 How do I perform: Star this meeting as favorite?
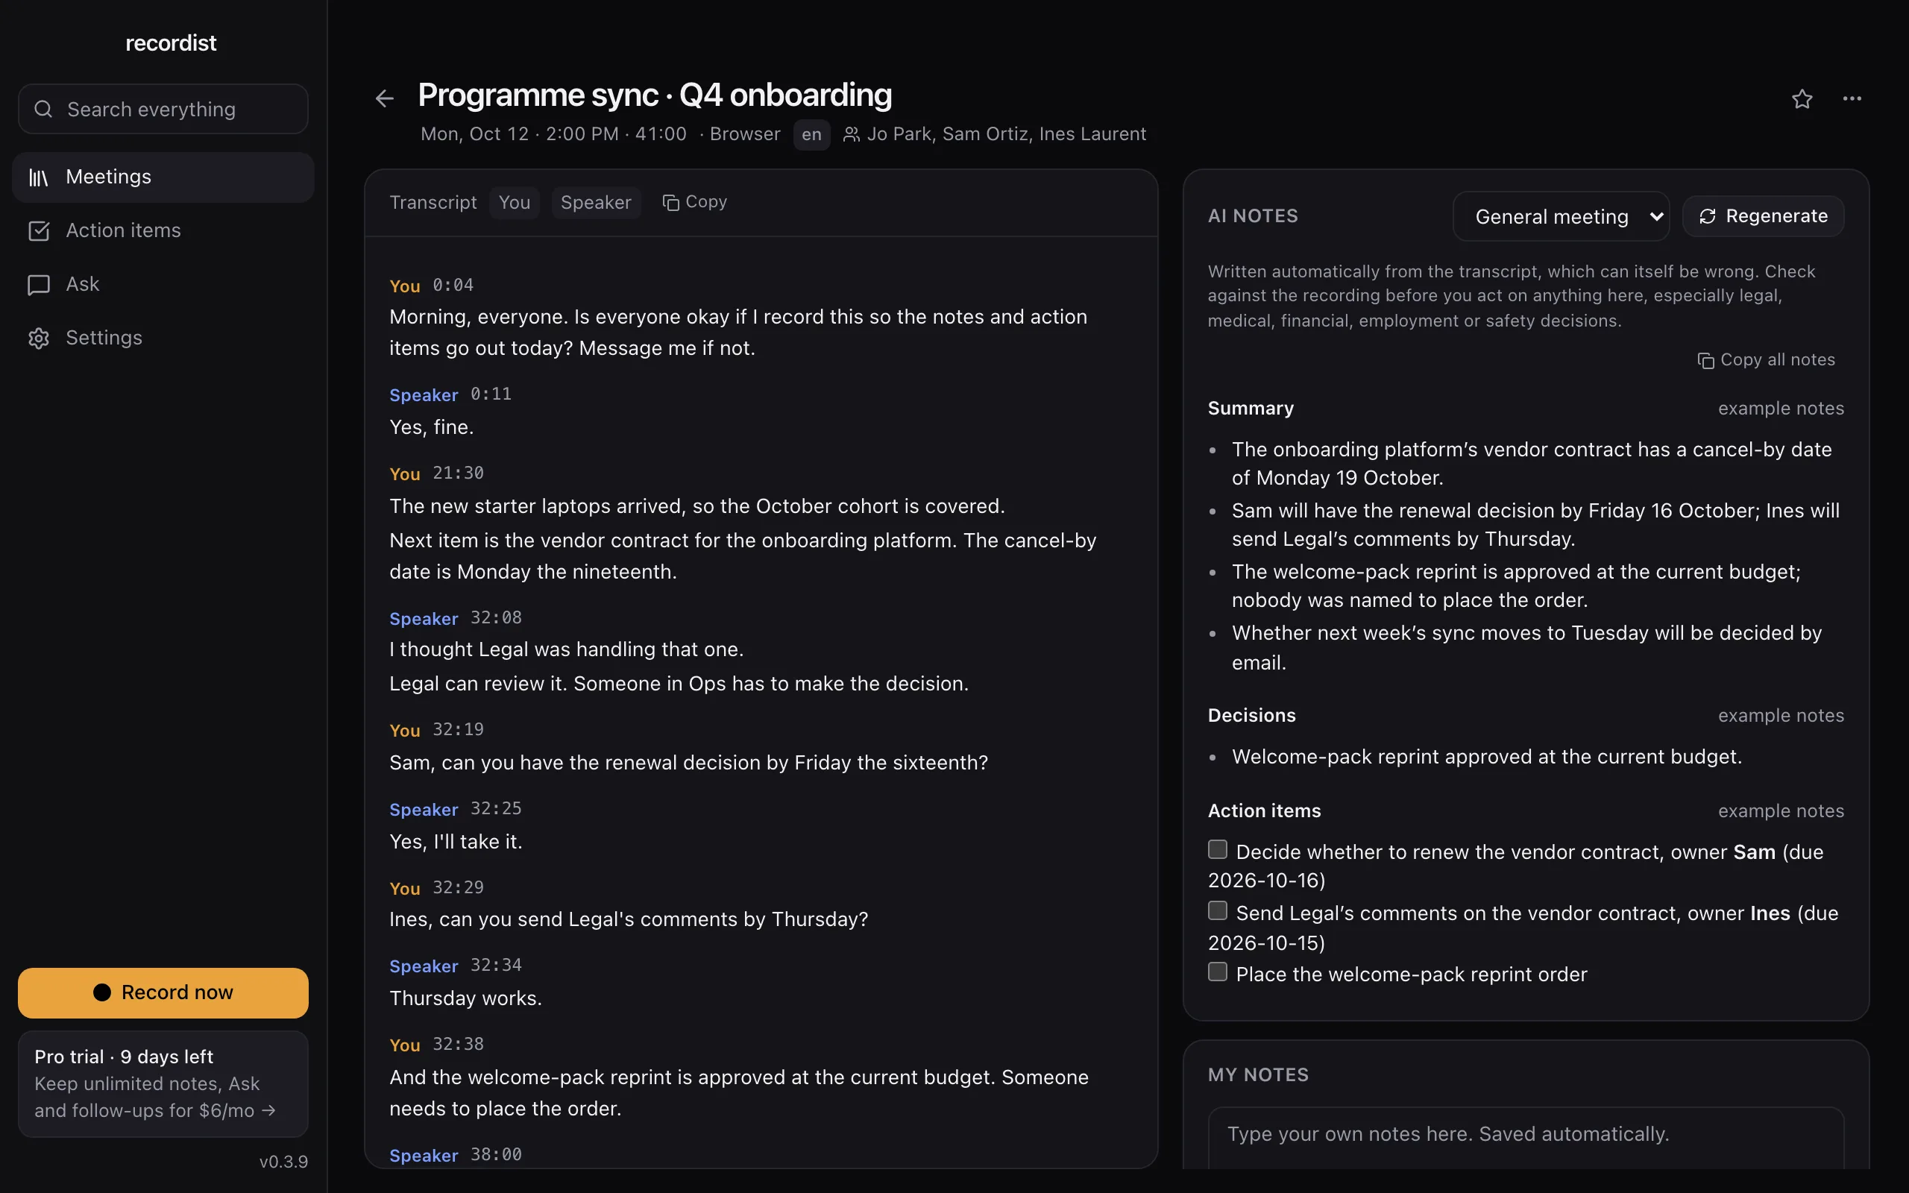tap(1802, 98)
